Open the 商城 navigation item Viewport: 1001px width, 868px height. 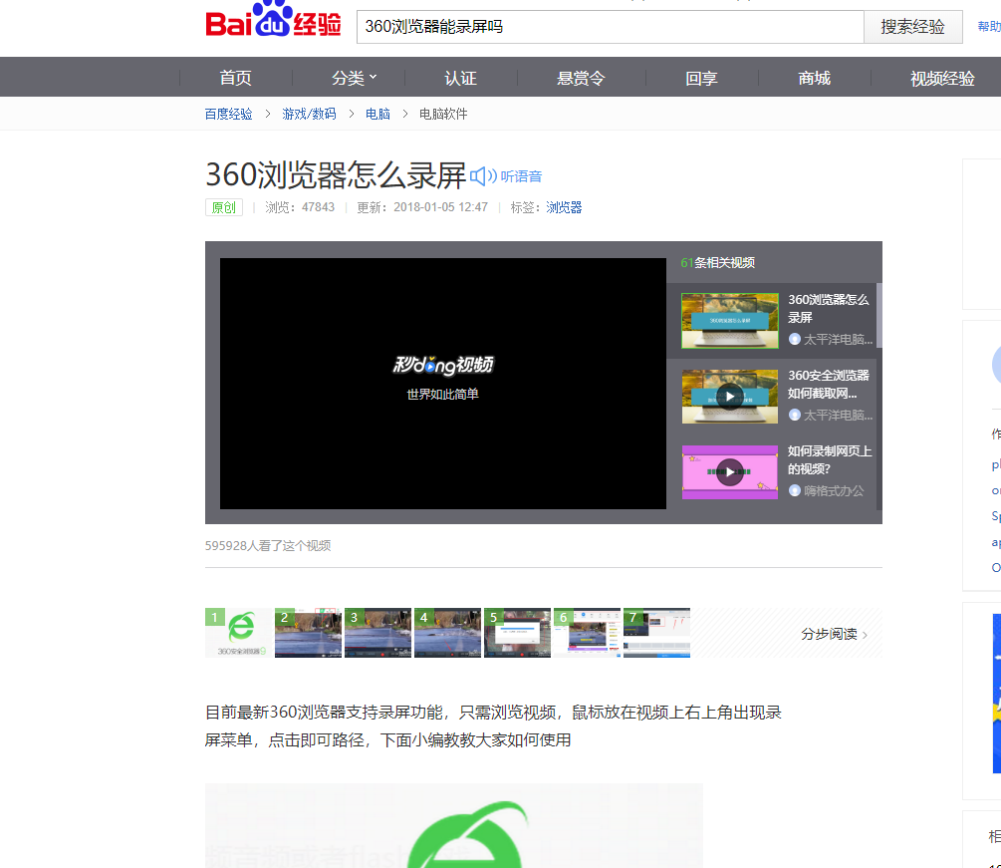[x=814, y=78]
